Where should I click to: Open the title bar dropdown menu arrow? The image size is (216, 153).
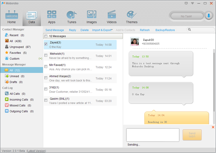tap(192, 3)
